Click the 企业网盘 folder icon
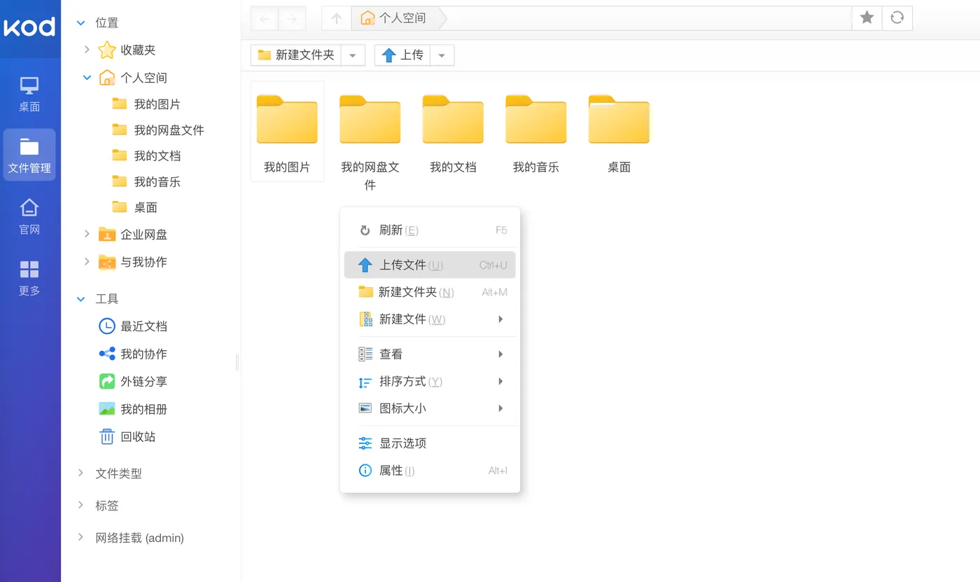The width and height of the screenshot is (980, 582). coord(106,234)
